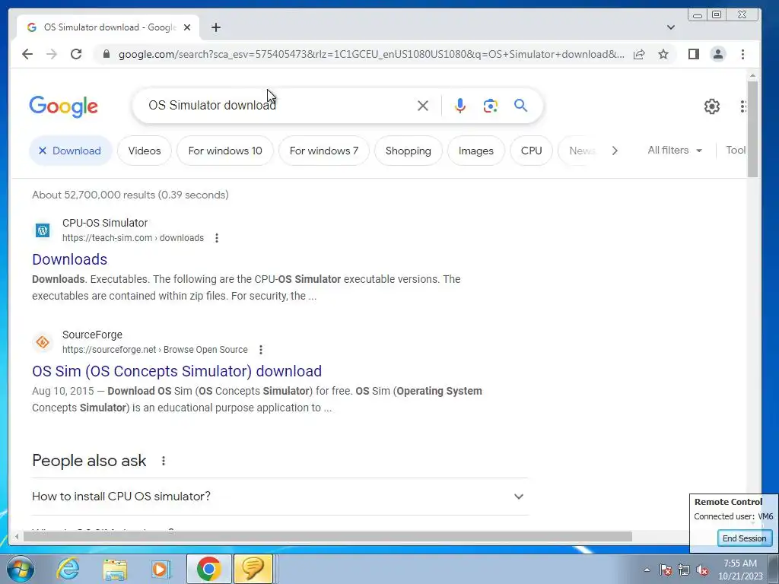779x584 pixels.
Task: Open the network tray icon
Action: [684, 570]
